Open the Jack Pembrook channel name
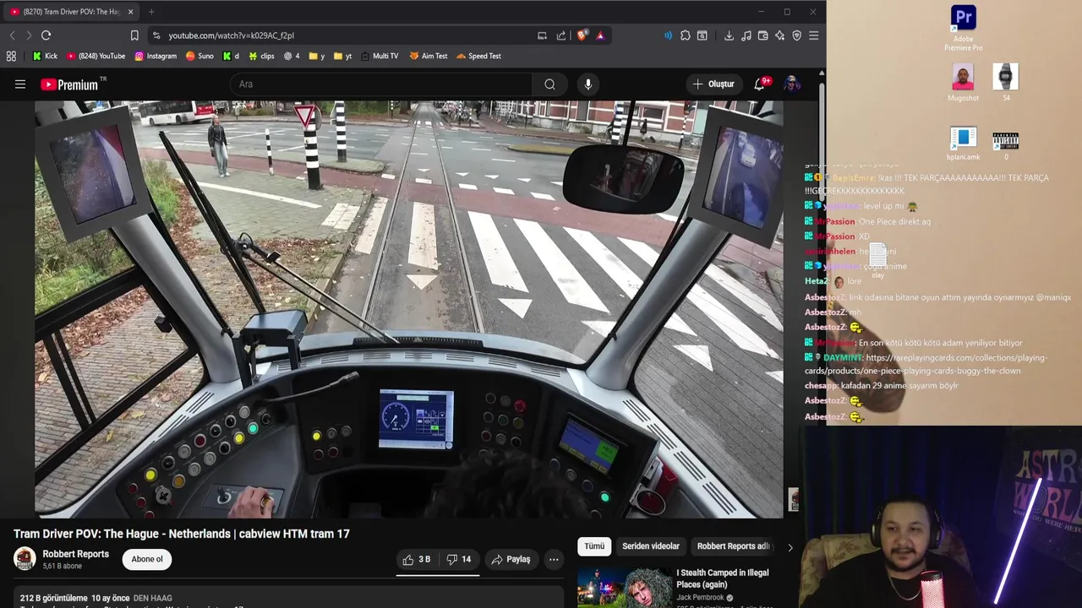The width and height of the screenshot is (1082, 608). pos(700,597)
